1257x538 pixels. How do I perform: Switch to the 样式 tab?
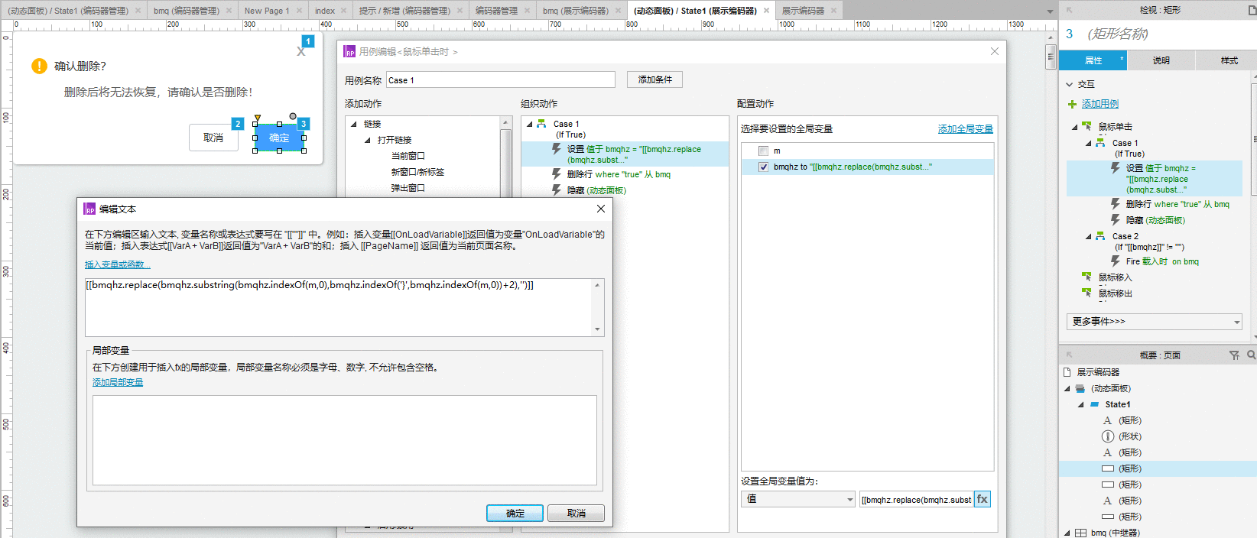(1229, 60)
